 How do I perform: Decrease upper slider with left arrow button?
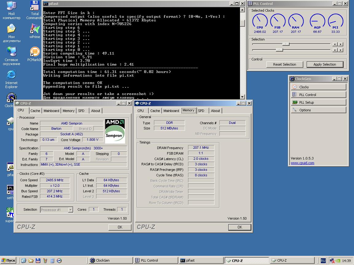[x=335, y=44]
